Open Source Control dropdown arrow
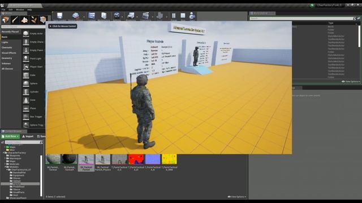 click(84, 17)
